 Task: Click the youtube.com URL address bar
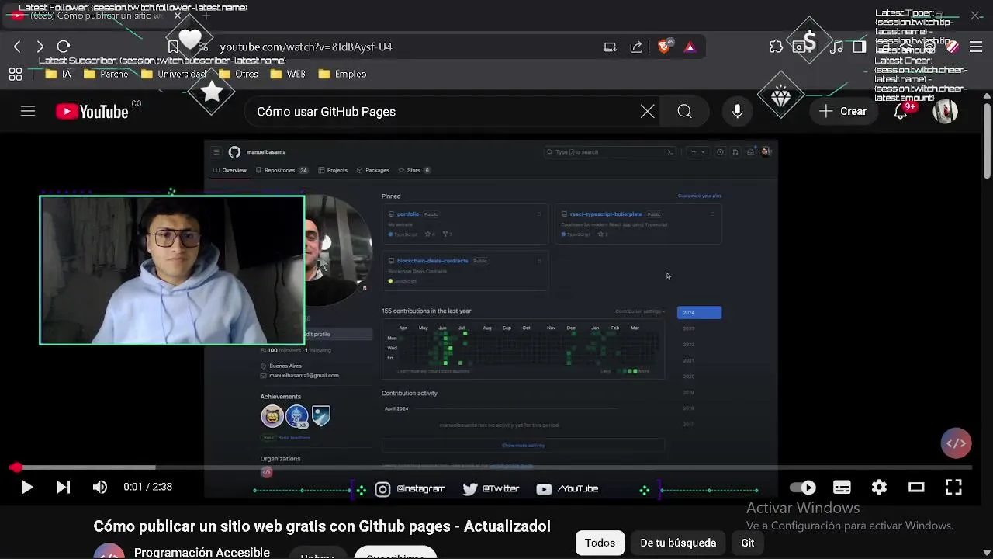306,47
